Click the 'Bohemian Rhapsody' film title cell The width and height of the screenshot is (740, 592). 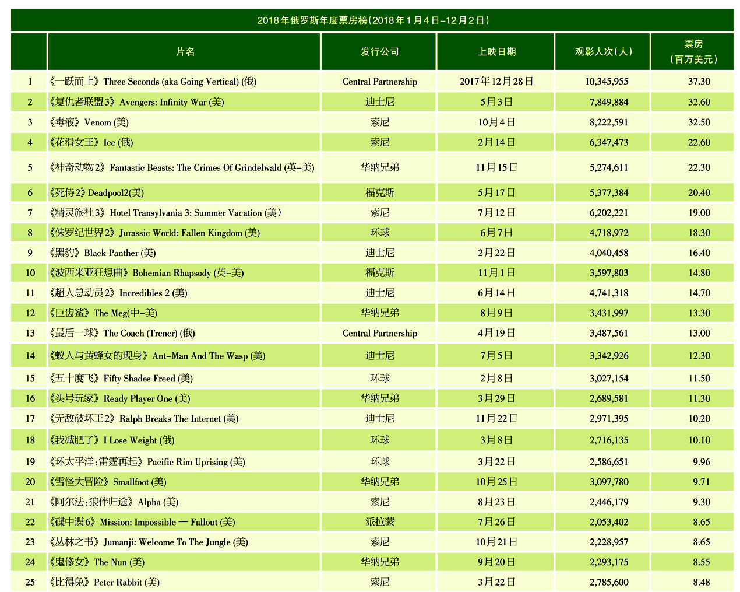coord(147,273)
